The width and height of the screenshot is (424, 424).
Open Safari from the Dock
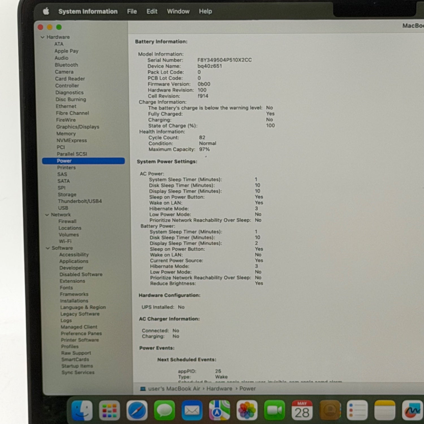[137, 410]
